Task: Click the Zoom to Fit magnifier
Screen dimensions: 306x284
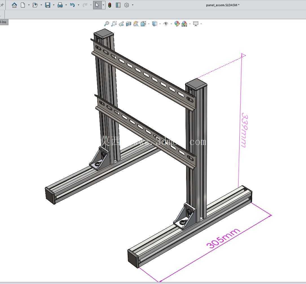Action: point(107,24)
